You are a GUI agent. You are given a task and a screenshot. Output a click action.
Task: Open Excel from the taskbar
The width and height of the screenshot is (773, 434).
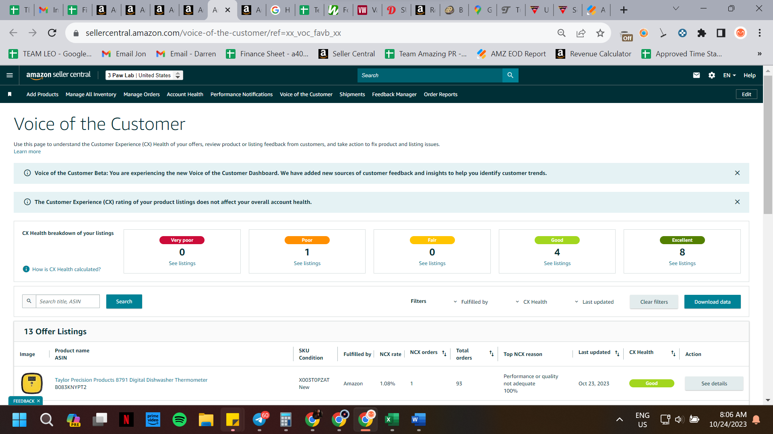click(x=392, y=420)
